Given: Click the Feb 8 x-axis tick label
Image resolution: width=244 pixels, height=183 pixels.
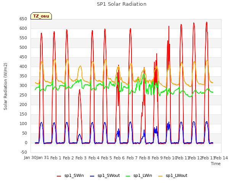Looking at the screenshot, I should tap(144, 158).
